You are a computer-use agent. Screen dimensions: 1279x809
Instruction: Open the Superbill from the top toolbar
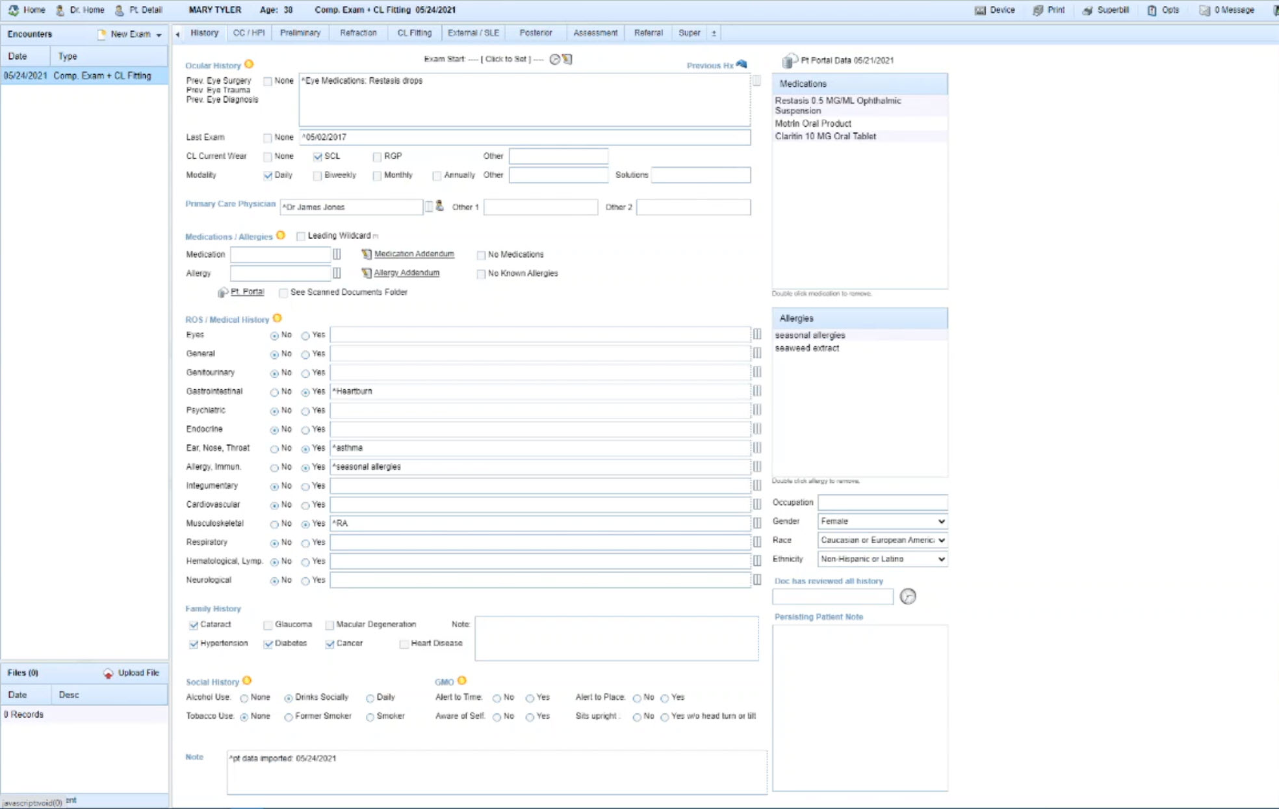1105,10
